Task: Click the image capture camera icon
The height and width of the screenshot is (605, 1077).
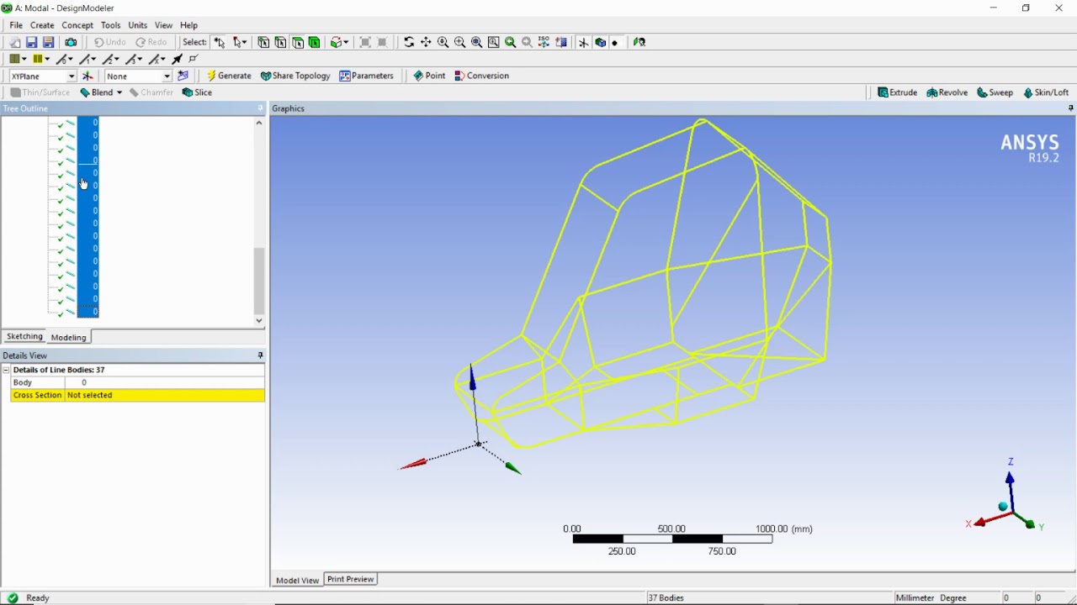Action: (x=71, y=42)
